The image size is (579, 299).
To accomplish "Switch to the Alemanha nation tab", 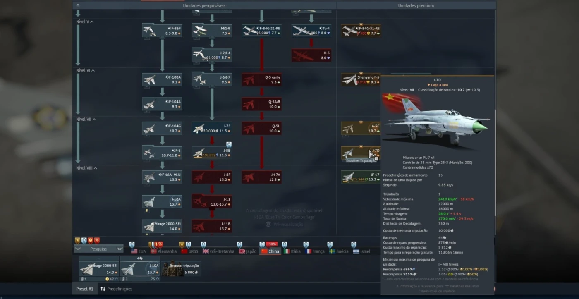I will (164, 251).
